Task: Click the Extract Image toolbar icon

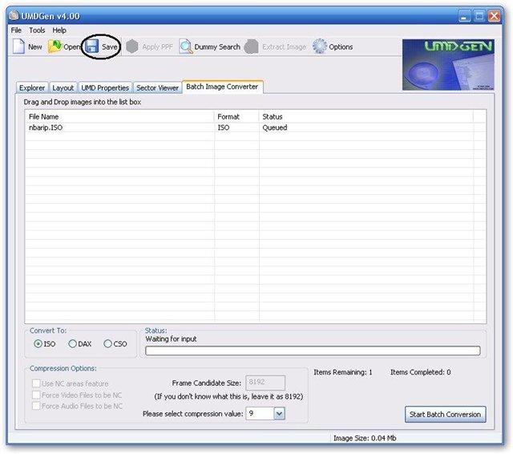Action: point(252,47)
